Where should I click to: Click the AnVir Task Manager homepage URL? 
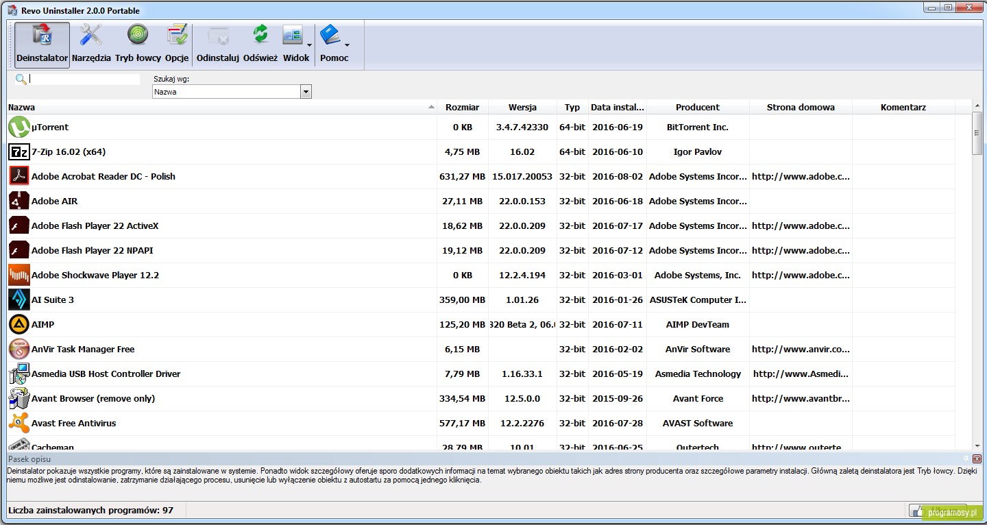(801, 349)
